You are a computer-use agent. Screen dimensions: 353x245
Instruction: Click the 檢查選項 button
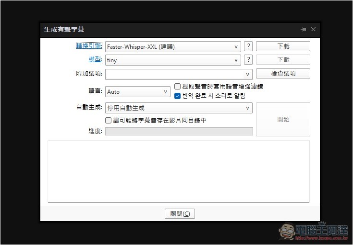(283, 74)
